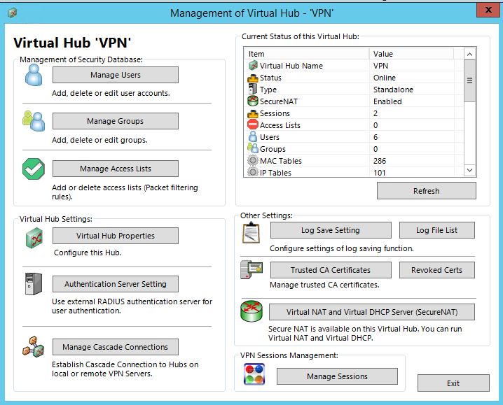Click the colored VPN sessions icon
This screenshot has height=405, width=503.
coord(254,376)
